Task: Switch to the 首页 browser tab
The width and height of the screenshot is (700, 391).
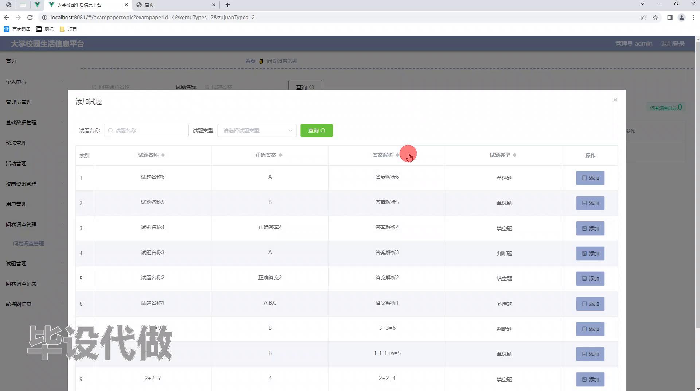Action: click(176, 5)
